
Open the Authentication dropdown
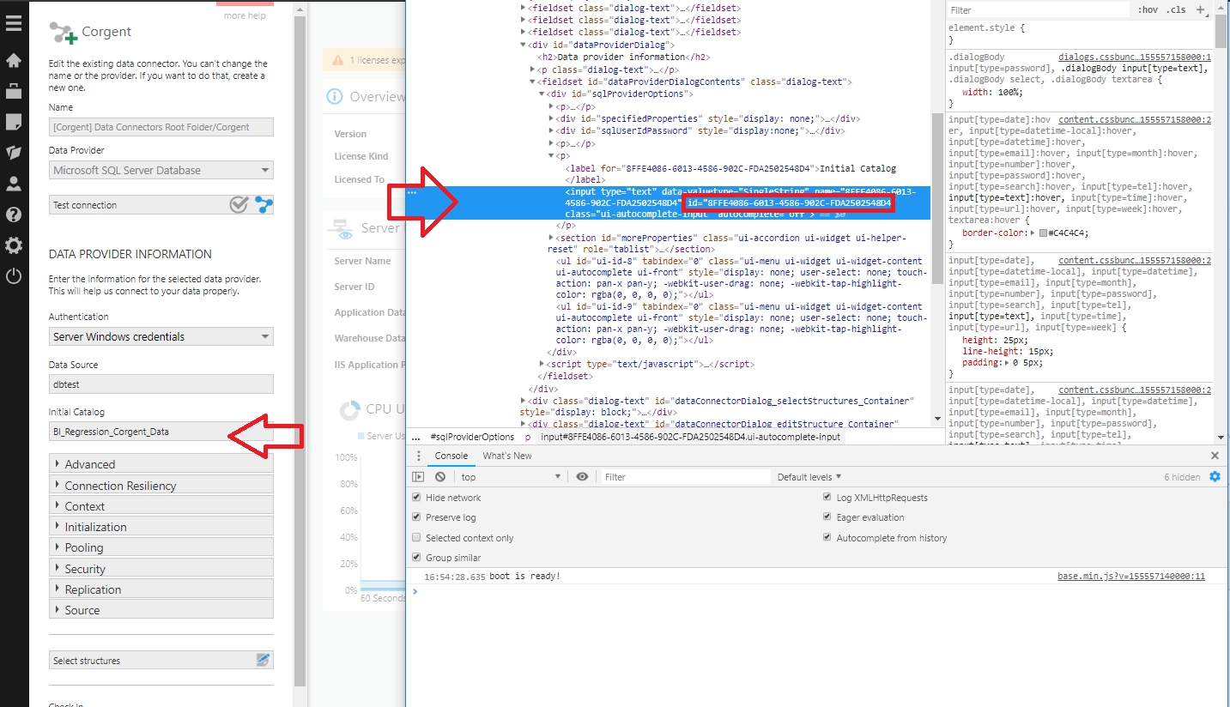pos(161,336)
